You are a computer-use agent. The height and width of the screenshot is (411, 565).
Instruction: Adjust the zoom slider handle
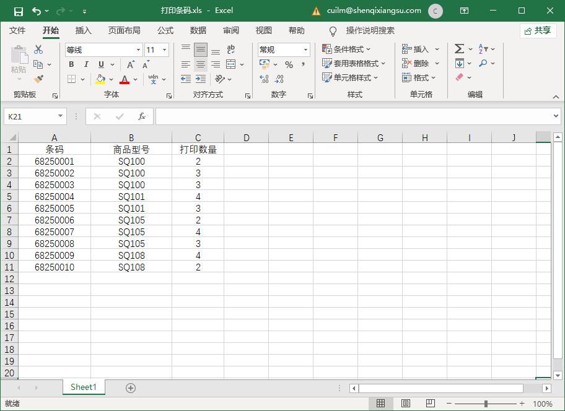[486, 404]
